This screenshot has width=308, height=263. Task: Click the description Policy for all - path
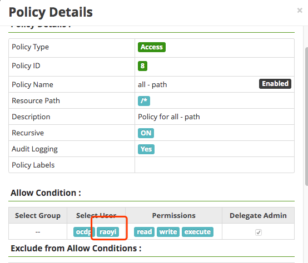tap(169, 117)
